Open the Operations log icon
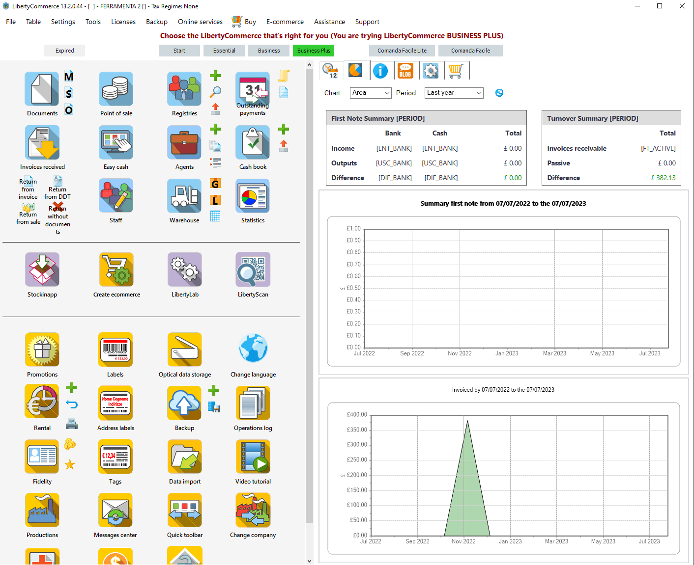 click(253, 403)
